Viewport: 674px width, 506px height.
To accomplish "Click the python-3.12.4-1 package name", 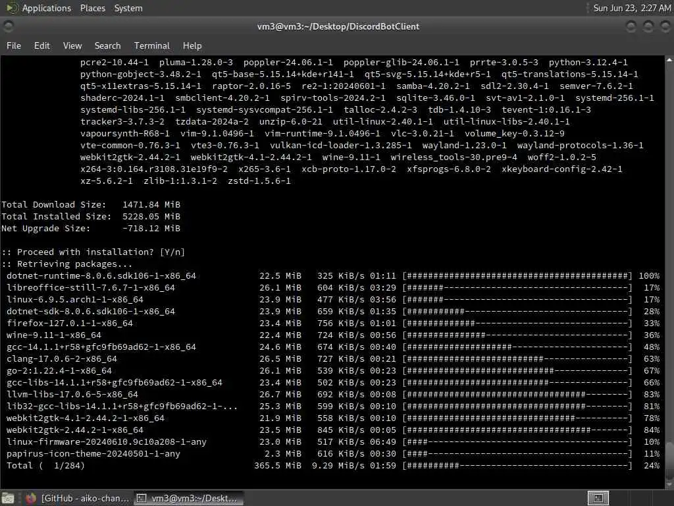I will pos(588,63).
